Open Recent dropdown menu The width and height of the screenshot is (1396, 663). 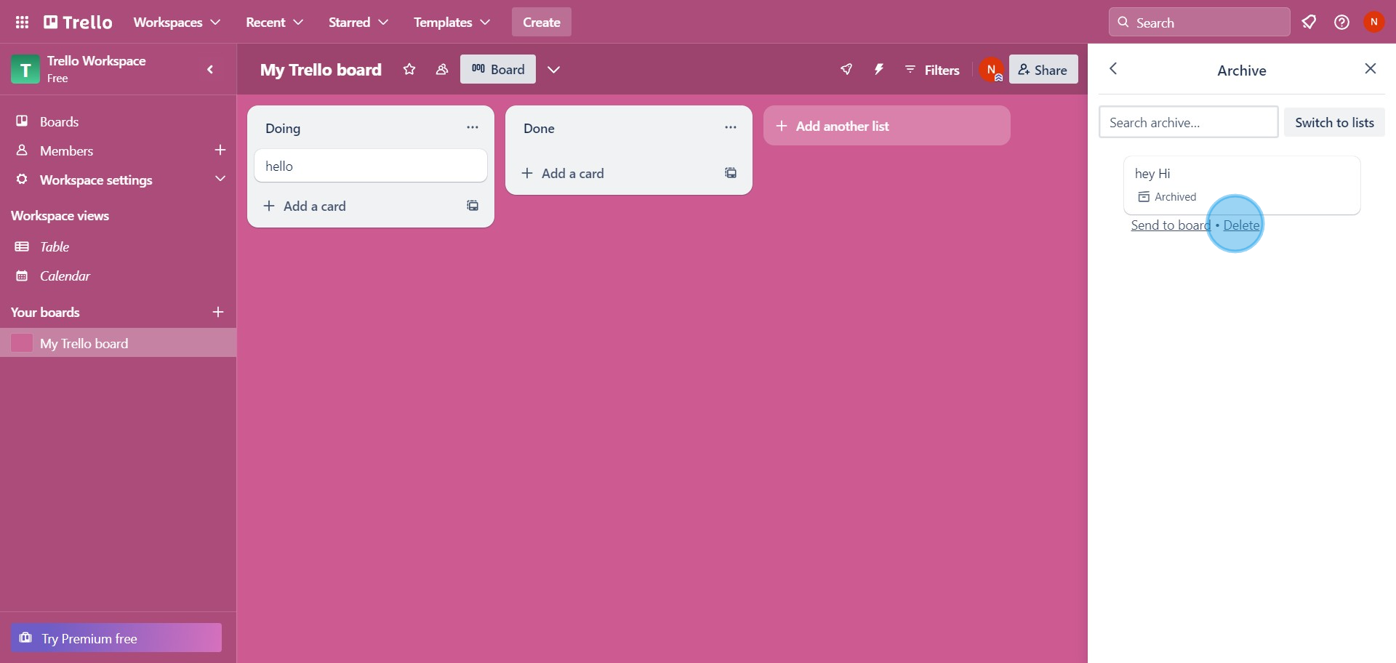tap(274, 22)
